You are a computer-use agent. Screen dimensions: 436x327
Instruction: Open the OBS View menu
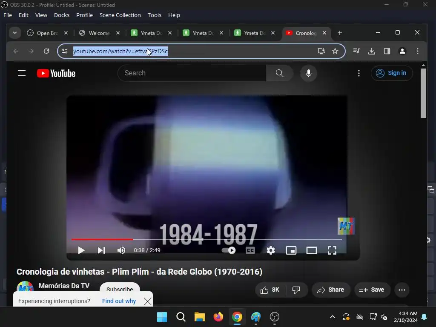[x=41, y=15]
